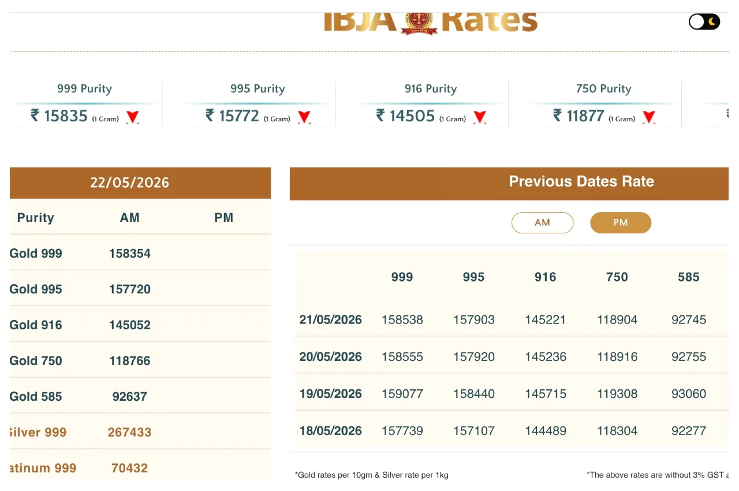This screenshot has width=739, height=491.
Task: Click the Gold 999 AM value 158354
Action: [130, 254]
